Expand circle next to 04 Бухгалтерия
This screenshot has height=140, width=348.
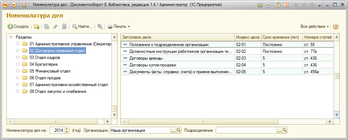(18, 64)
